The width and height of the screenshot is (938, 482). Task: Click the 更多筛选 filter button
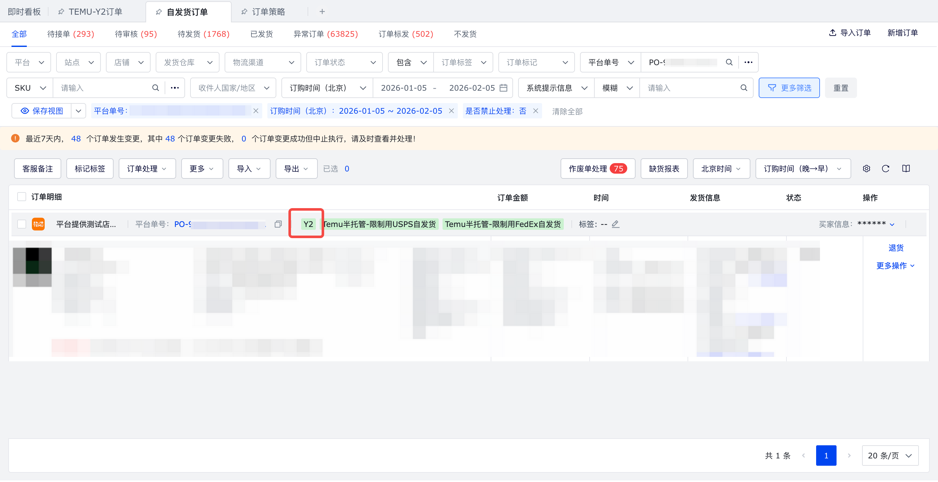coord(789,88)
